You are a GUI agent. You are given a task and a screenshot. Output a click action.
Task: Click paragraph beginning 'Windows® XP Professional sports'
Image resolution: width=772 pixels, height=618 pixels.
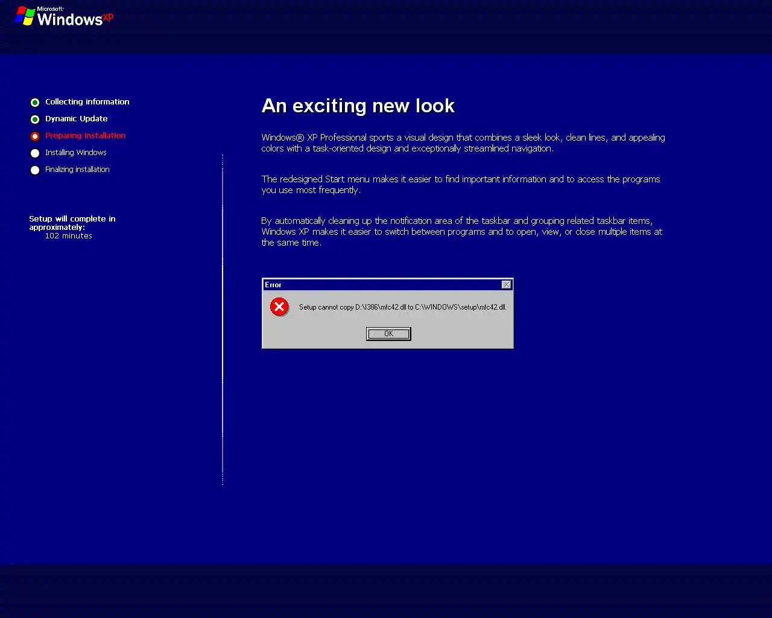[463, 143]
